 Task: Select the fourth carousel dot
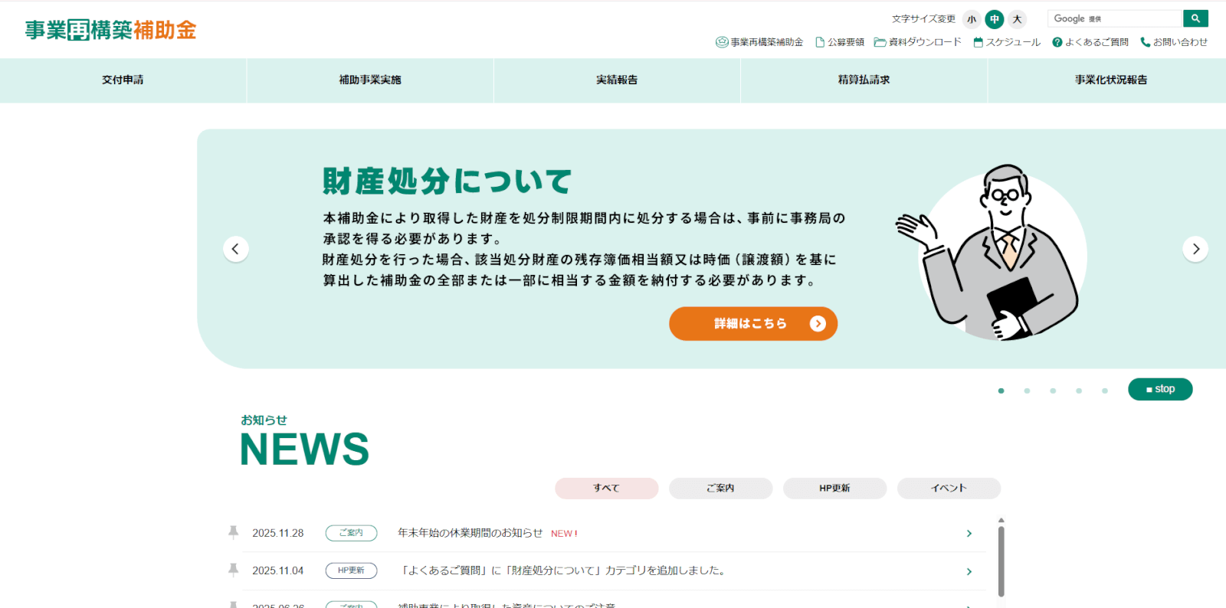[1079, 391]
